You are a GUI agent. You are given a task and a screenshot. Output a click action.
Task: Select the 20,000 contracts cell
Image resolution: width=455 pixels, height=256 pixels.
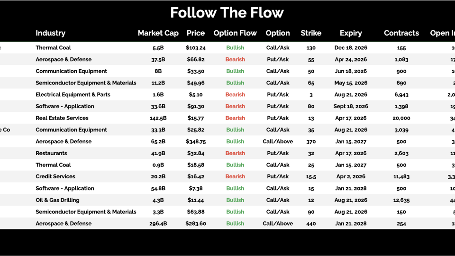click(401, 118)
